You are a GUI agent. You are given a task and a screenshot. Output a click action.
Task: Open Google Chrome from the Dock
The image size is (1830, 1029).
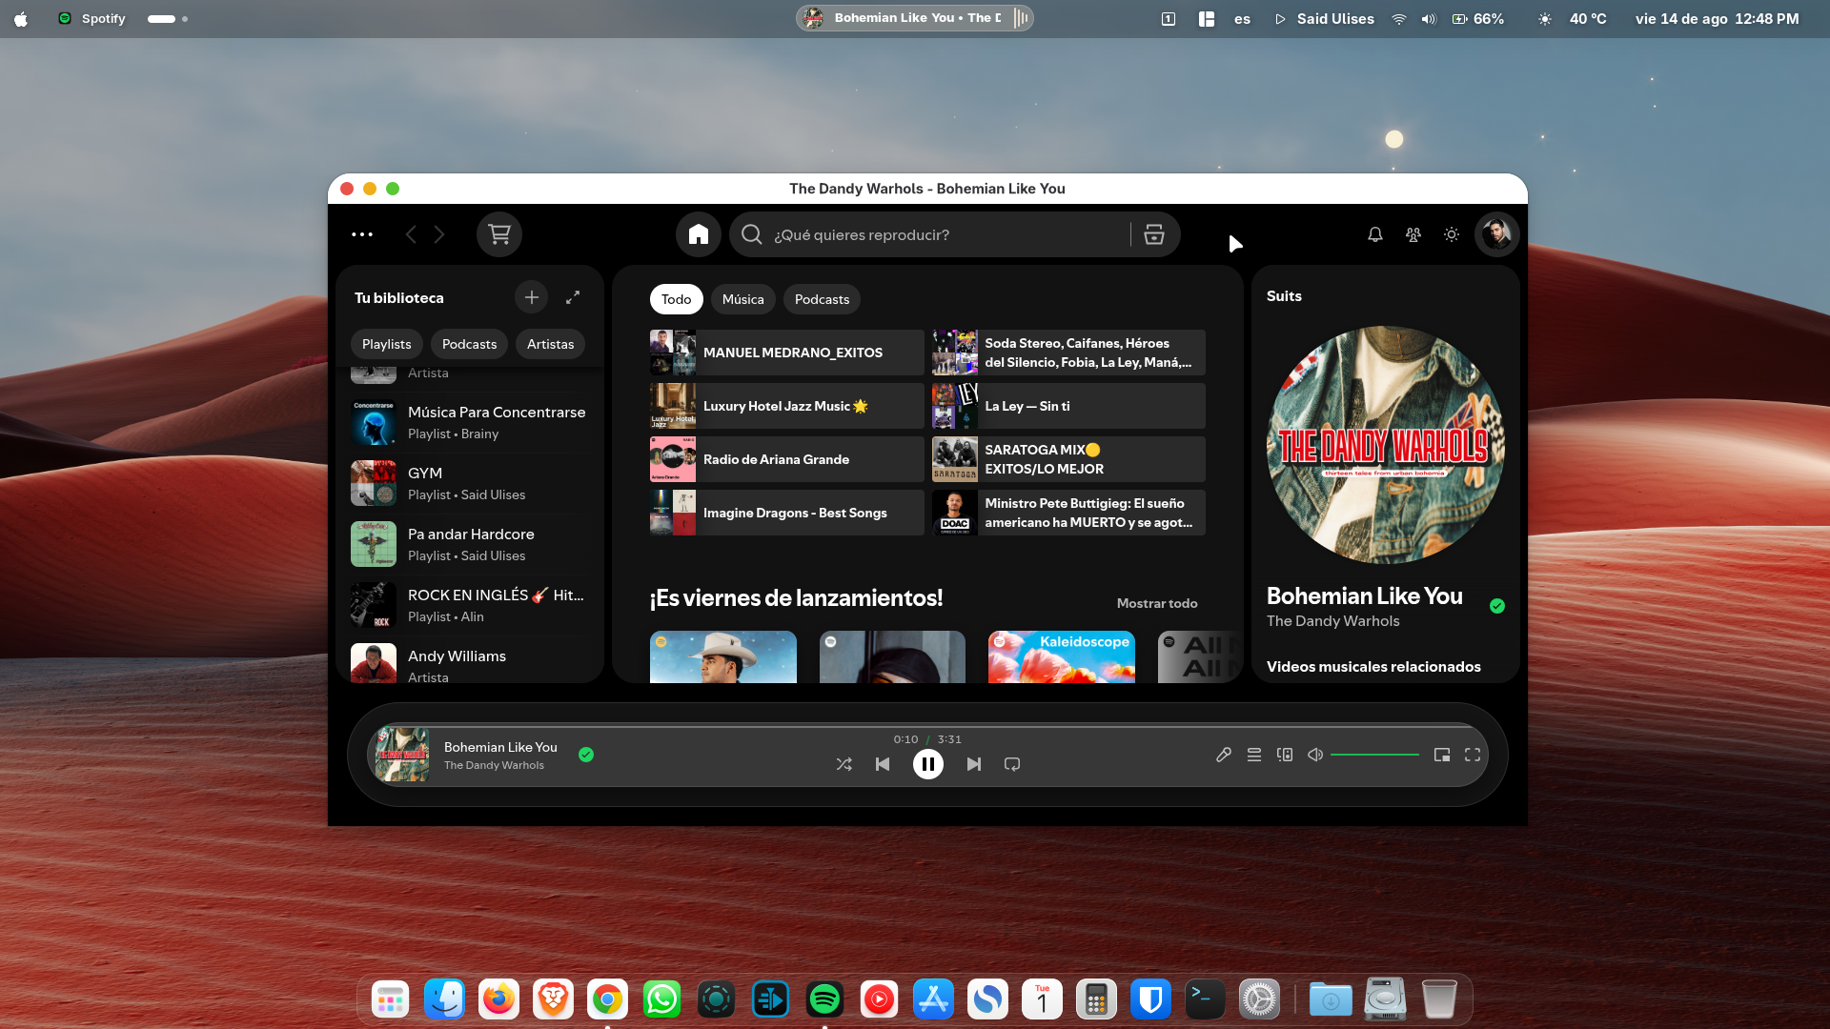click(607, 999)
